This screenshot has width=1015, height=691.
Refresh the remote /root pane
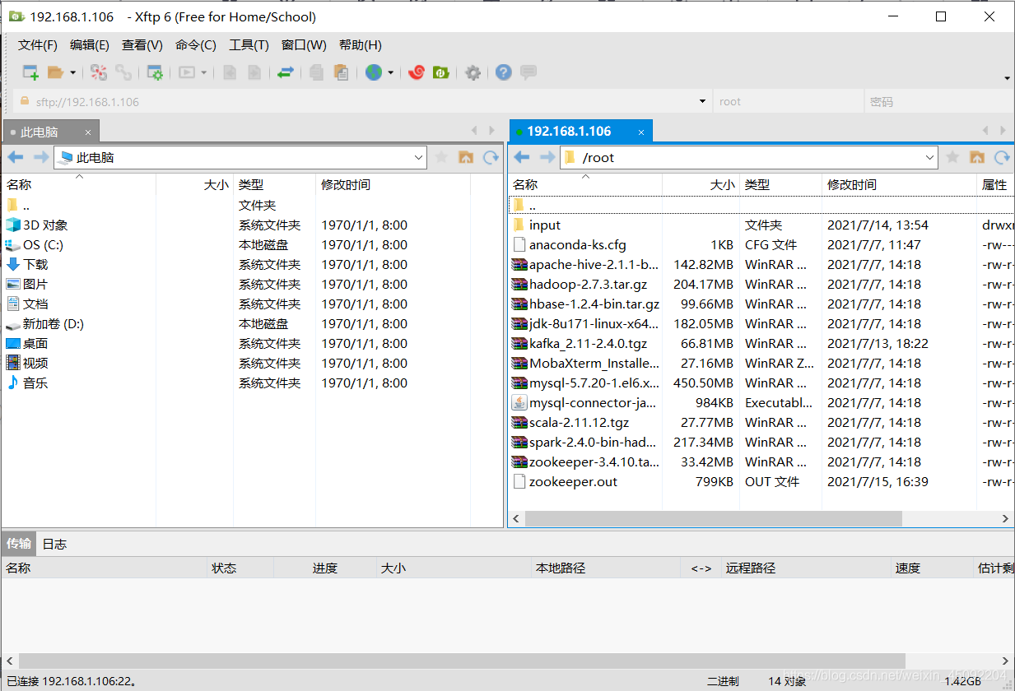[1002, 157]
